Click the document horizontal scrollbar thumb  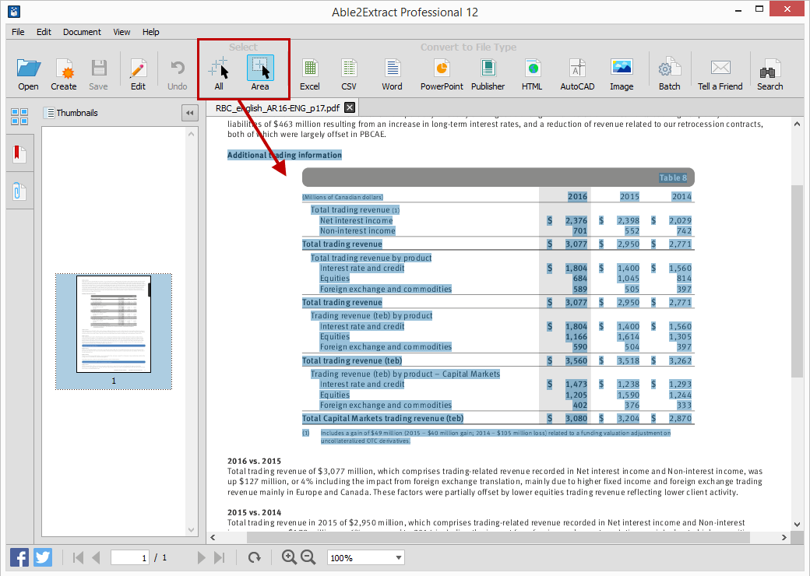[x=498, y=537]
